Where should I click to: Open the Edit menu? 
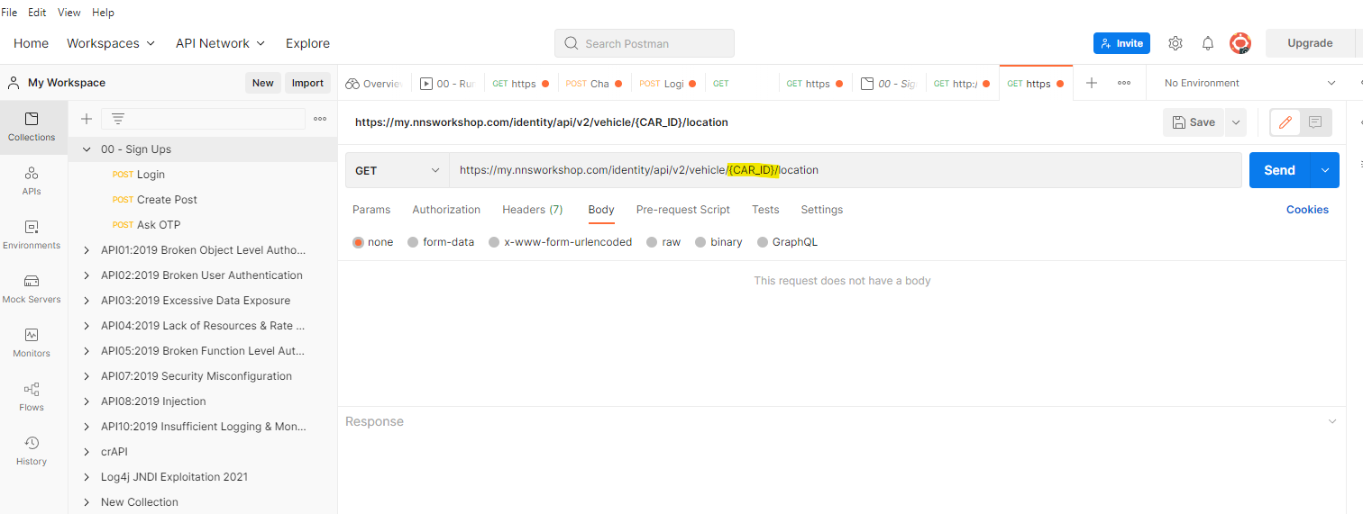(x=37, y=13)
